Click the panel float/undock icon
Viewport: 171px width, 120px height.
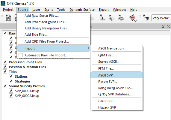click(x=163, y=26)
